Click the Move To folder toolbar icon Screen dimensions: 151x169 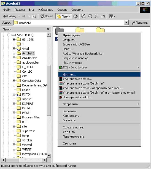[83, 16]
